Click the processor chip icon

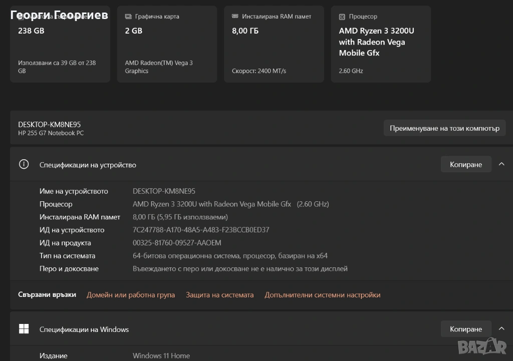pyautogui.click(x=342, y=17)
